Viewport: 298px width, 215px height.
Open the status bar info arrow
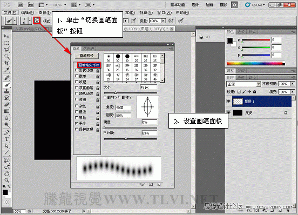[84, 211]
